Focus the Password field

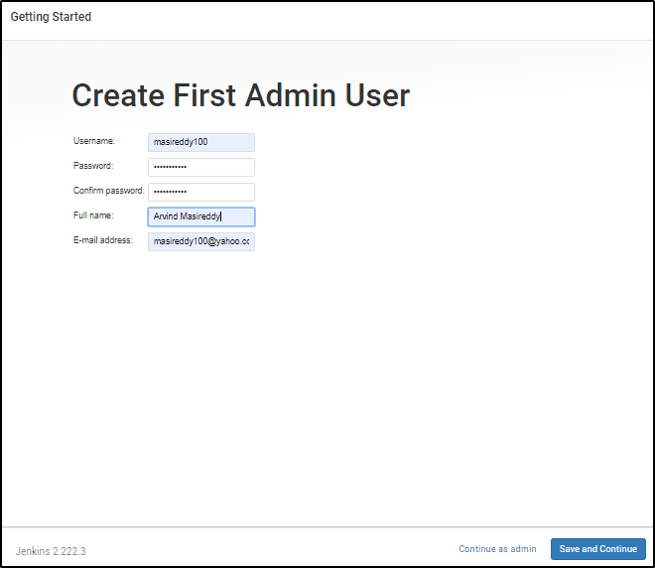201,167
